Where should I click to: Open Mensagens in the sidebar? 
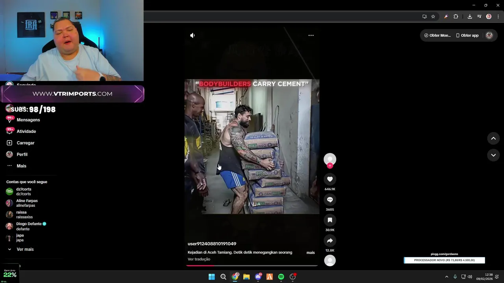pos(28,120)
